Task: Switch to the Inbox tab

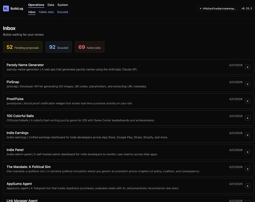Action: pos(32,12)
